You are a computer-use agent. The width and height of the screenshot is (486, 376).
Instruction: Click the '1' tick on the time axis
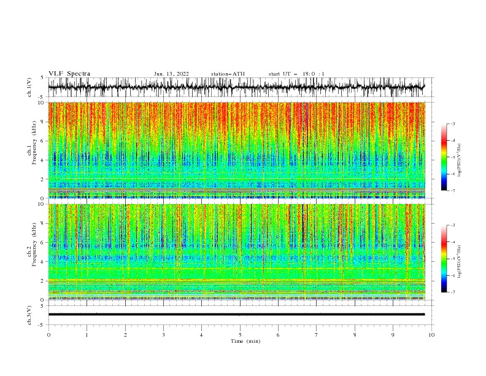[87, 335]
